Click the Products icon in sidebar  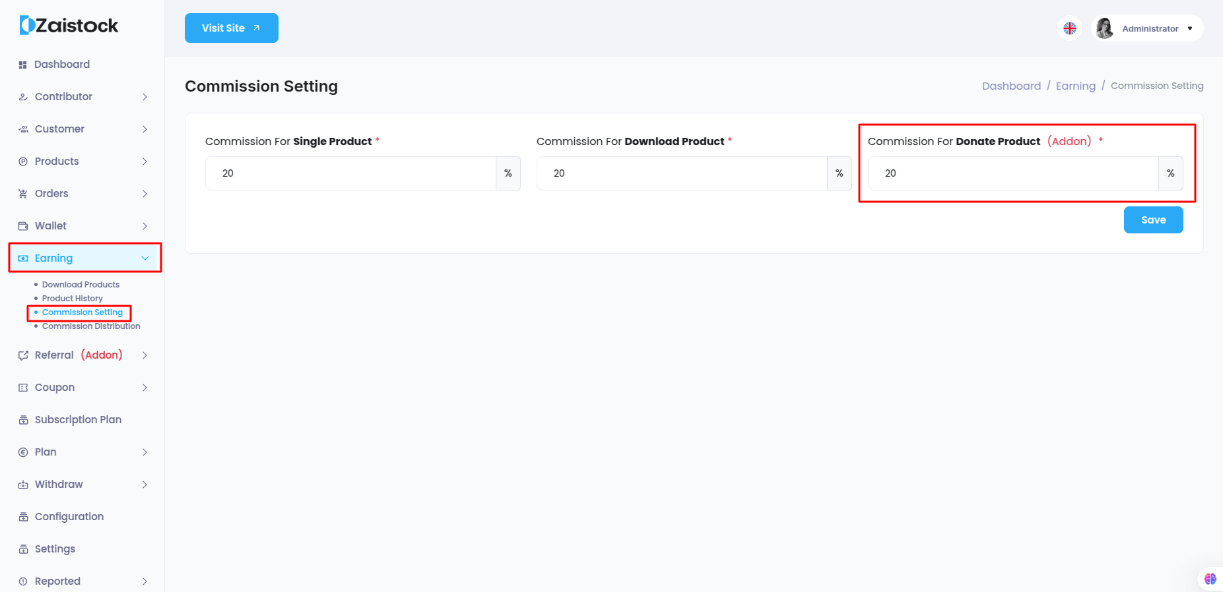pyautogui.click(x=23, y=162)
